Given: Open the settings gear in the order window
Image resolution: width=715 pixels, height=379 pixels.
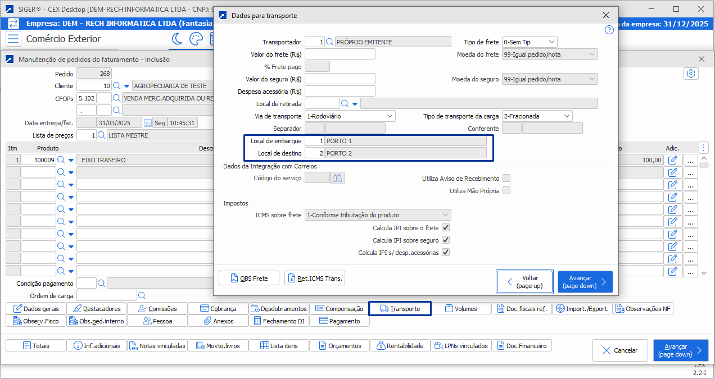Looking at the screenshot, I should [691, 74].
